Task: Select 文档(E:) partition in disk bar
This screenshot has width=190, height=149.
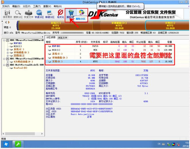Action: point(167,25)
